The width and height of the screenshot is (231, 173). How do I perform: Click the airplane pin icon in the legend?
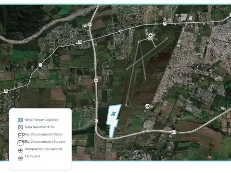pos(20,150)
